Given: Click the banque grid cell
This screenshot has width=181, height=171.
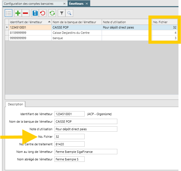Looking at the screenshot, I should (x=77, y=38).
